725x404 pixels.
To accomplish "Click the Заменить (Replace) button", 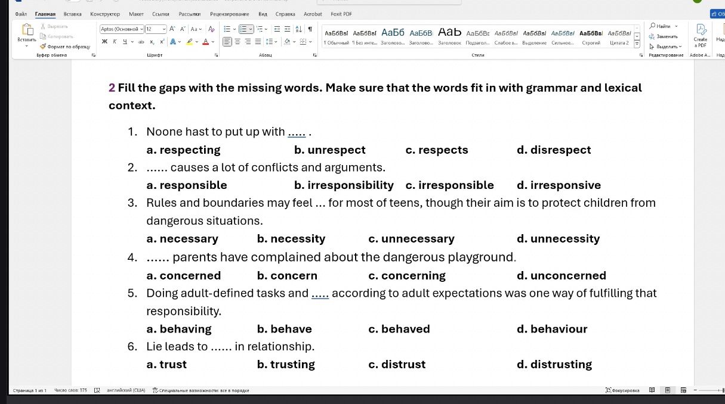I will [x=664, y=36].
